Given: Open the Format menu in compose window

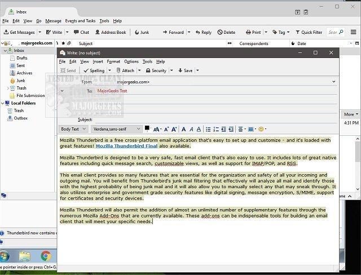Looking at the screenshot, I should point(113,61).
